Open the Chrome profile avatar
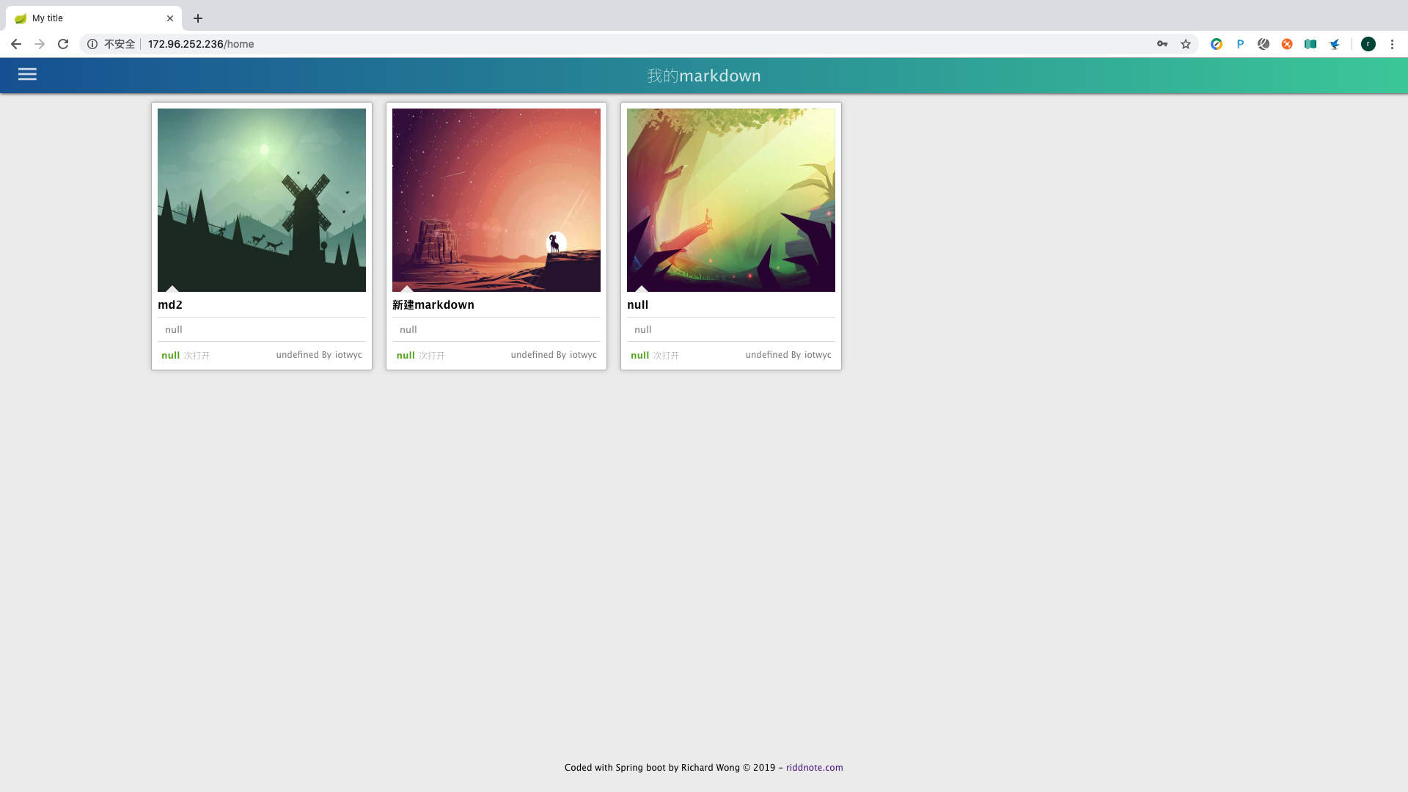The image size is (1408, 792). (1368, 44)
